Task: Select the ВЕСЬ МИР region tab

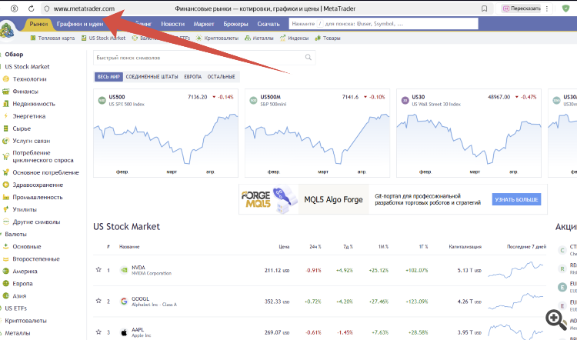Action: click(x=108, y=76)
